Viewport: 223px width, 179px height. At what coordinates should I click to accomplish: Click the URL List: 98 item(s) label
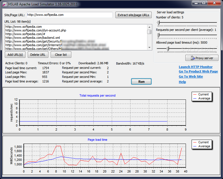[x=18, y=22]
